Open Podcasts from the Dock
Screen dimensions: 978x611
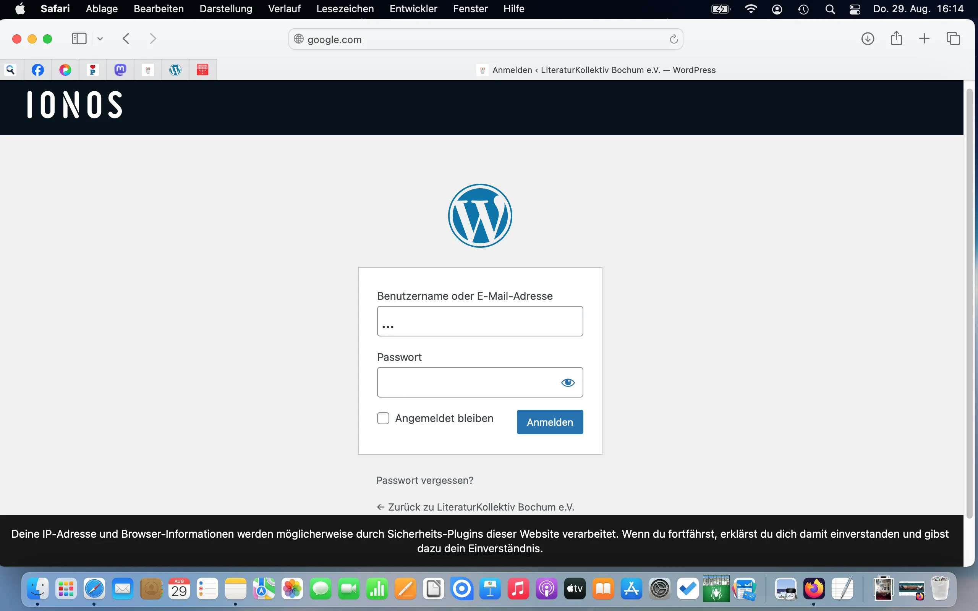[546, 589]
